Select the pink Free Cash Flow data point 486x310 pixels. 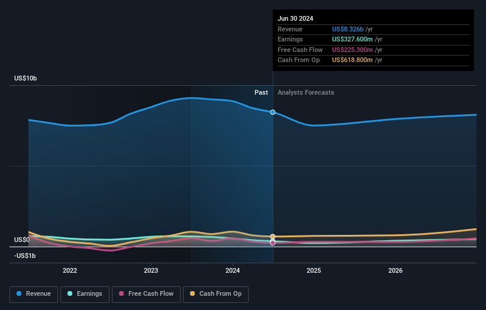(272, 243)
